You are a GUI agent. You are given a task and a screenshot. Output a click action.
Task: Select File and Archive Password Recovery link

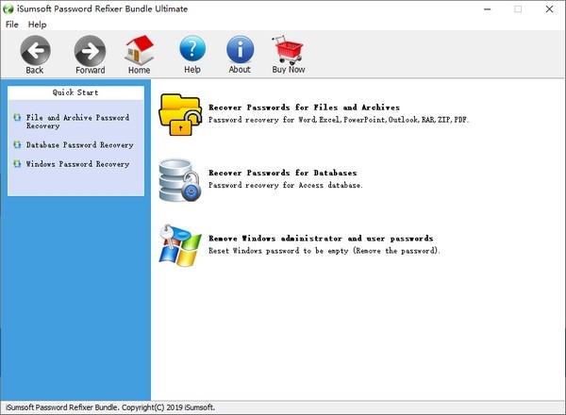coord(80,121)
